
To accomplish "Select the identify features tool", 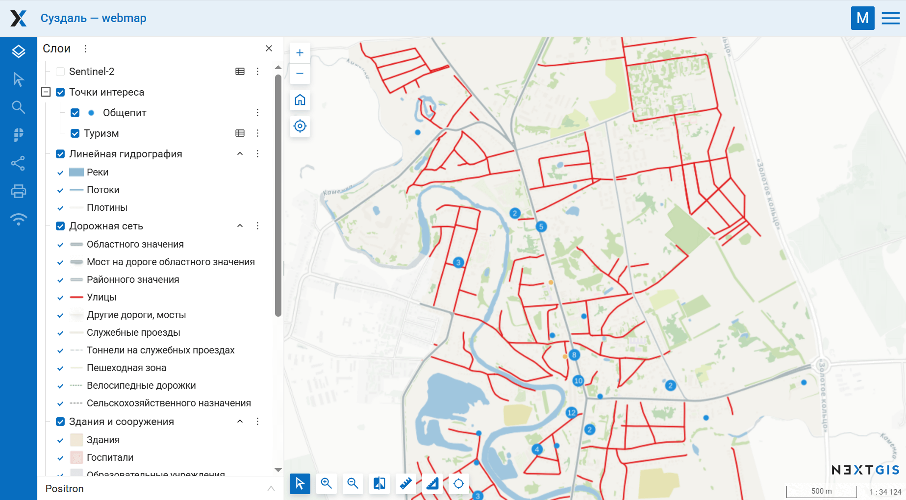I will [18, 79].
